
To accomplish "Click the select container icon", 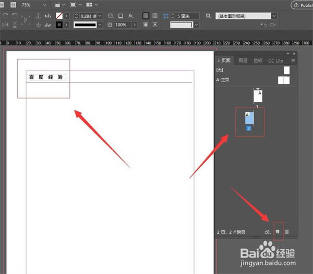I will (38, 16).
